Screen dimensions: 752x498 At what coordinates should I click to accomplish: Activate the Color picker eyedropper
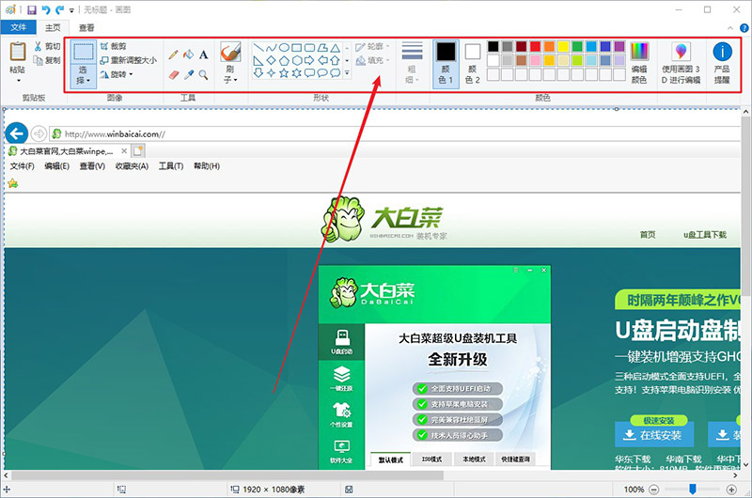[x=188, y=74]
